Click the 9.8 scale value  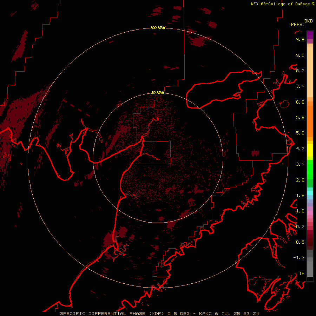pyautogui.click(x=300, y=39)
